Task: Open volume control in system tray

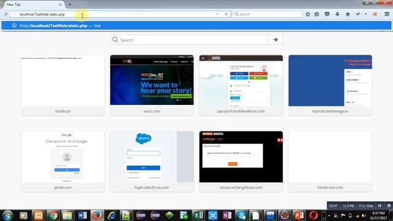Action: (x=364, y=215)
